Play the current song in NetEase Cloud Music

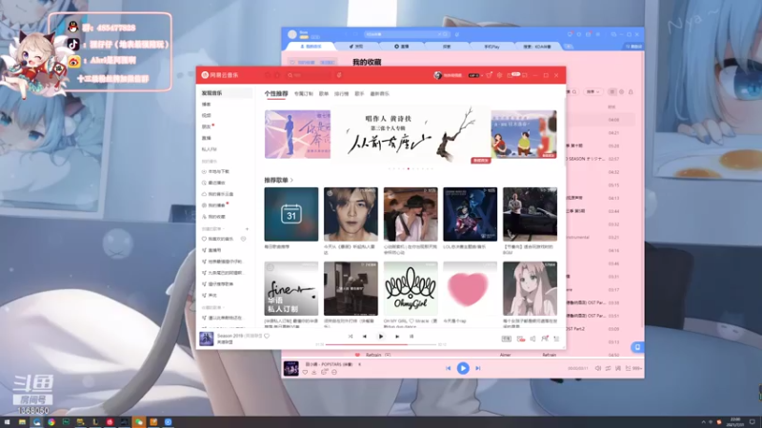[x=380, y=337]
